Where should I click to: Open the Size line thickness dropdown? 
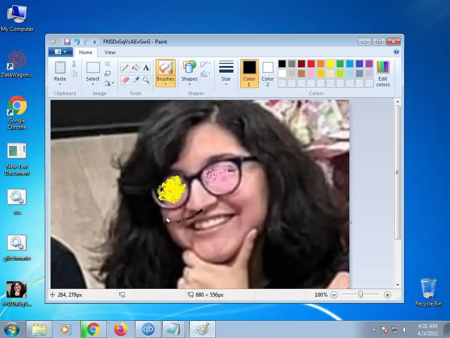(226, 73)
